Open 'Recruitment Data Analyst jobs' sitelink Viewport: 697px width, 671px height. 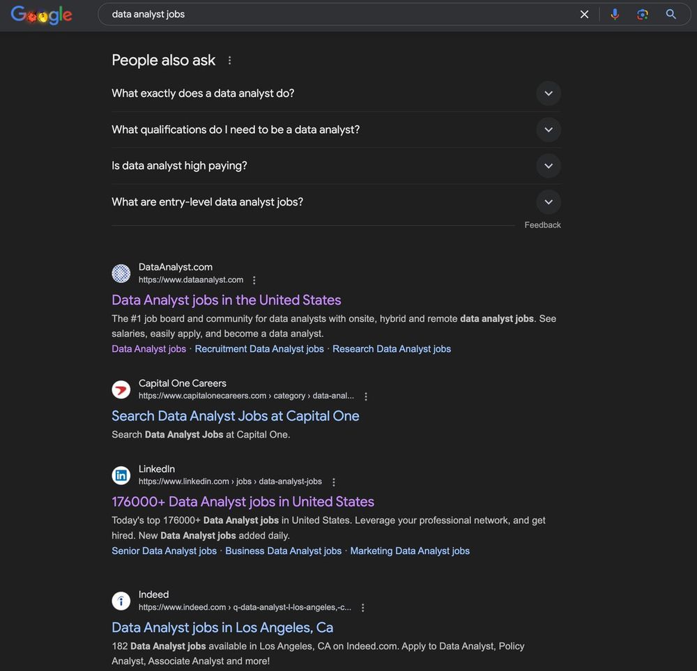(x=259, y=349)
